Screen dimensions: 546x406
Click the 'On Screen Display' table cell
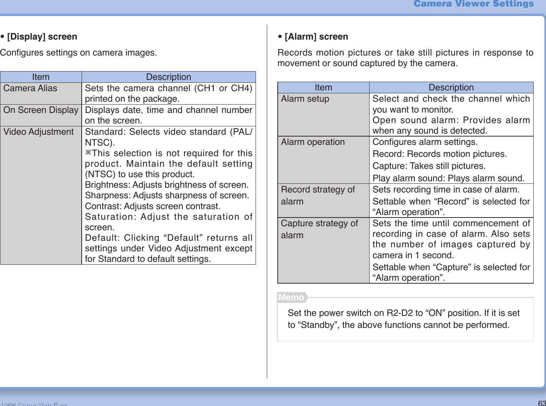(x=41, y=115)
